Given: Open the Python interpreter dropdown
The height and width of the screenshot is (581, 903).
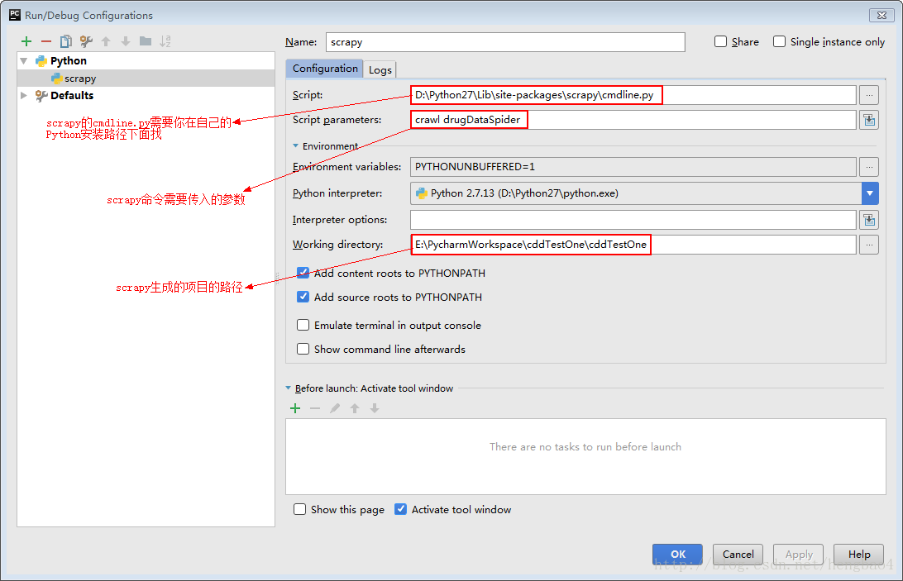Looking at the screenshot, I should point(870,193).
